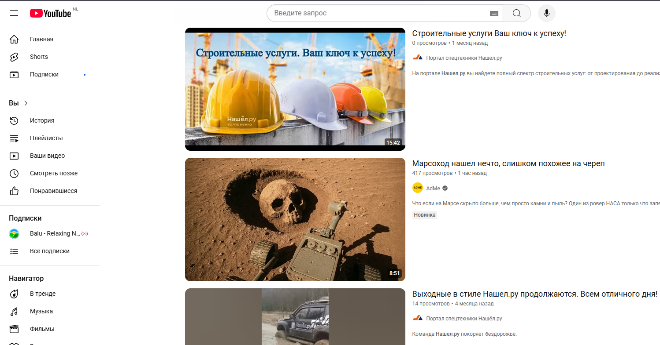Click the История clock icon
The width and height of the screenshot is (660, 345).
(x=14, y=120)
